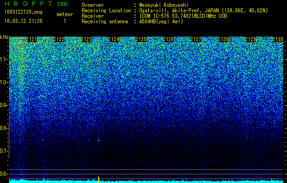Image resolution: width=287 pixels, height=183 pixels.
Task: Click the Ovserver field label
Action: pos(93,5)
